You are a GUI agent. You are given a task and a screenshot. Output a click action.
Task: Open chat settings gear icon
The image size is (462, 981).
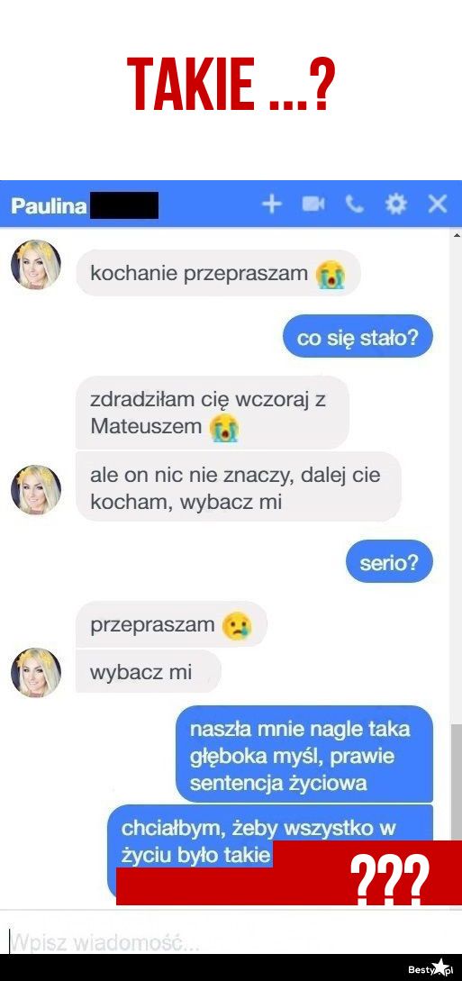tap(395, 204)
